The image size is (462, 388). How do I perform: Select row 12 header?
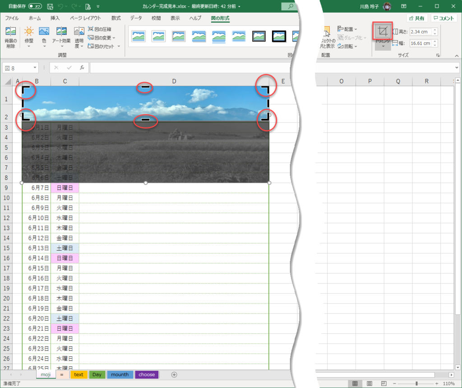(x=6, y=218)
